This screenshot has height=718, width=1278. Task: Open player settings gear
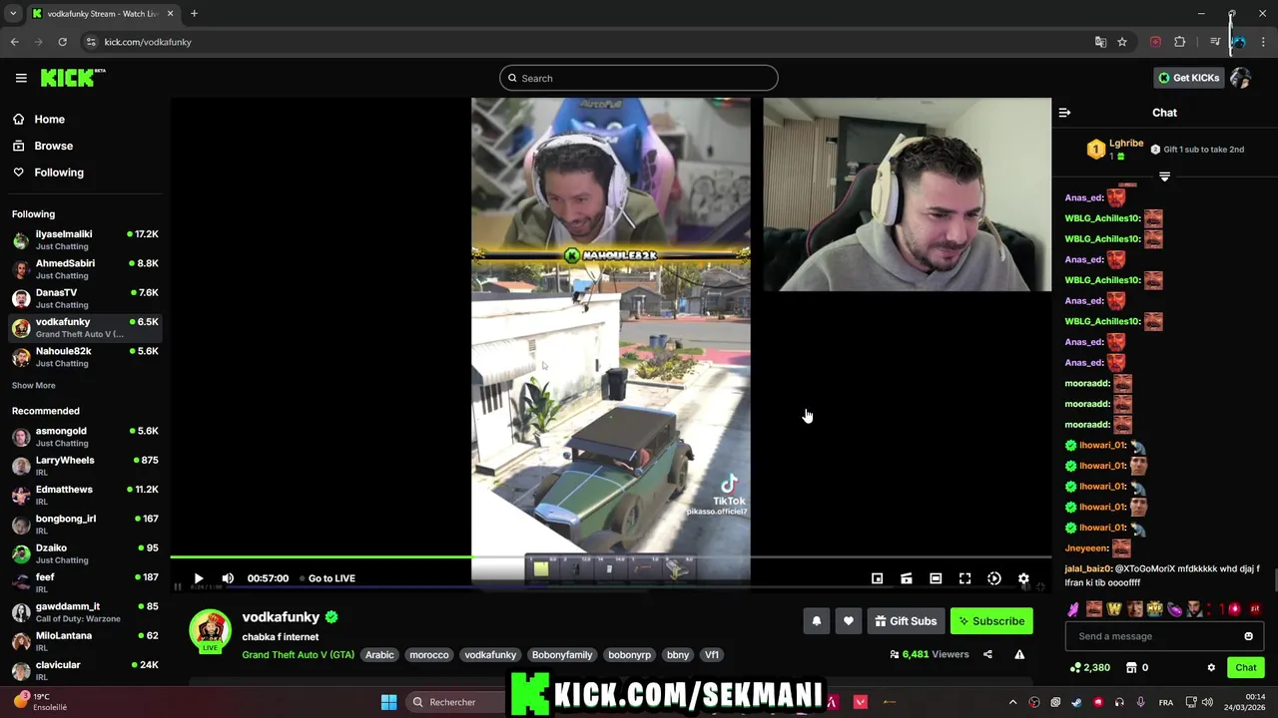pos(1023,578)
